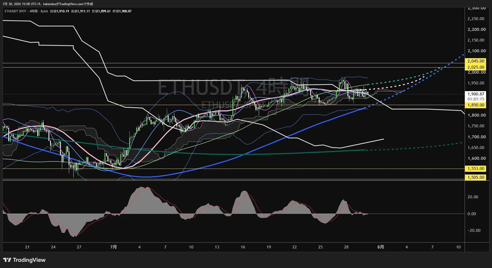Click the TradingView logo at bottom left
The image size is (492, 268).
pyautogui.click(x=24, y=260)
